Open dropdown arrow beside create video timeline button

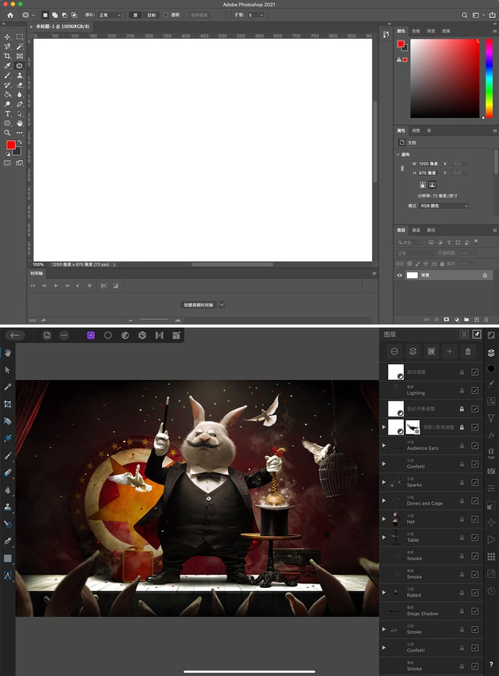tap(222, 305)
